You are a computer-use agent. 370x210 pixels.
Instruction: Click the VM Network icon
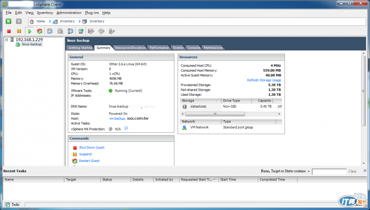coord(185,127)
